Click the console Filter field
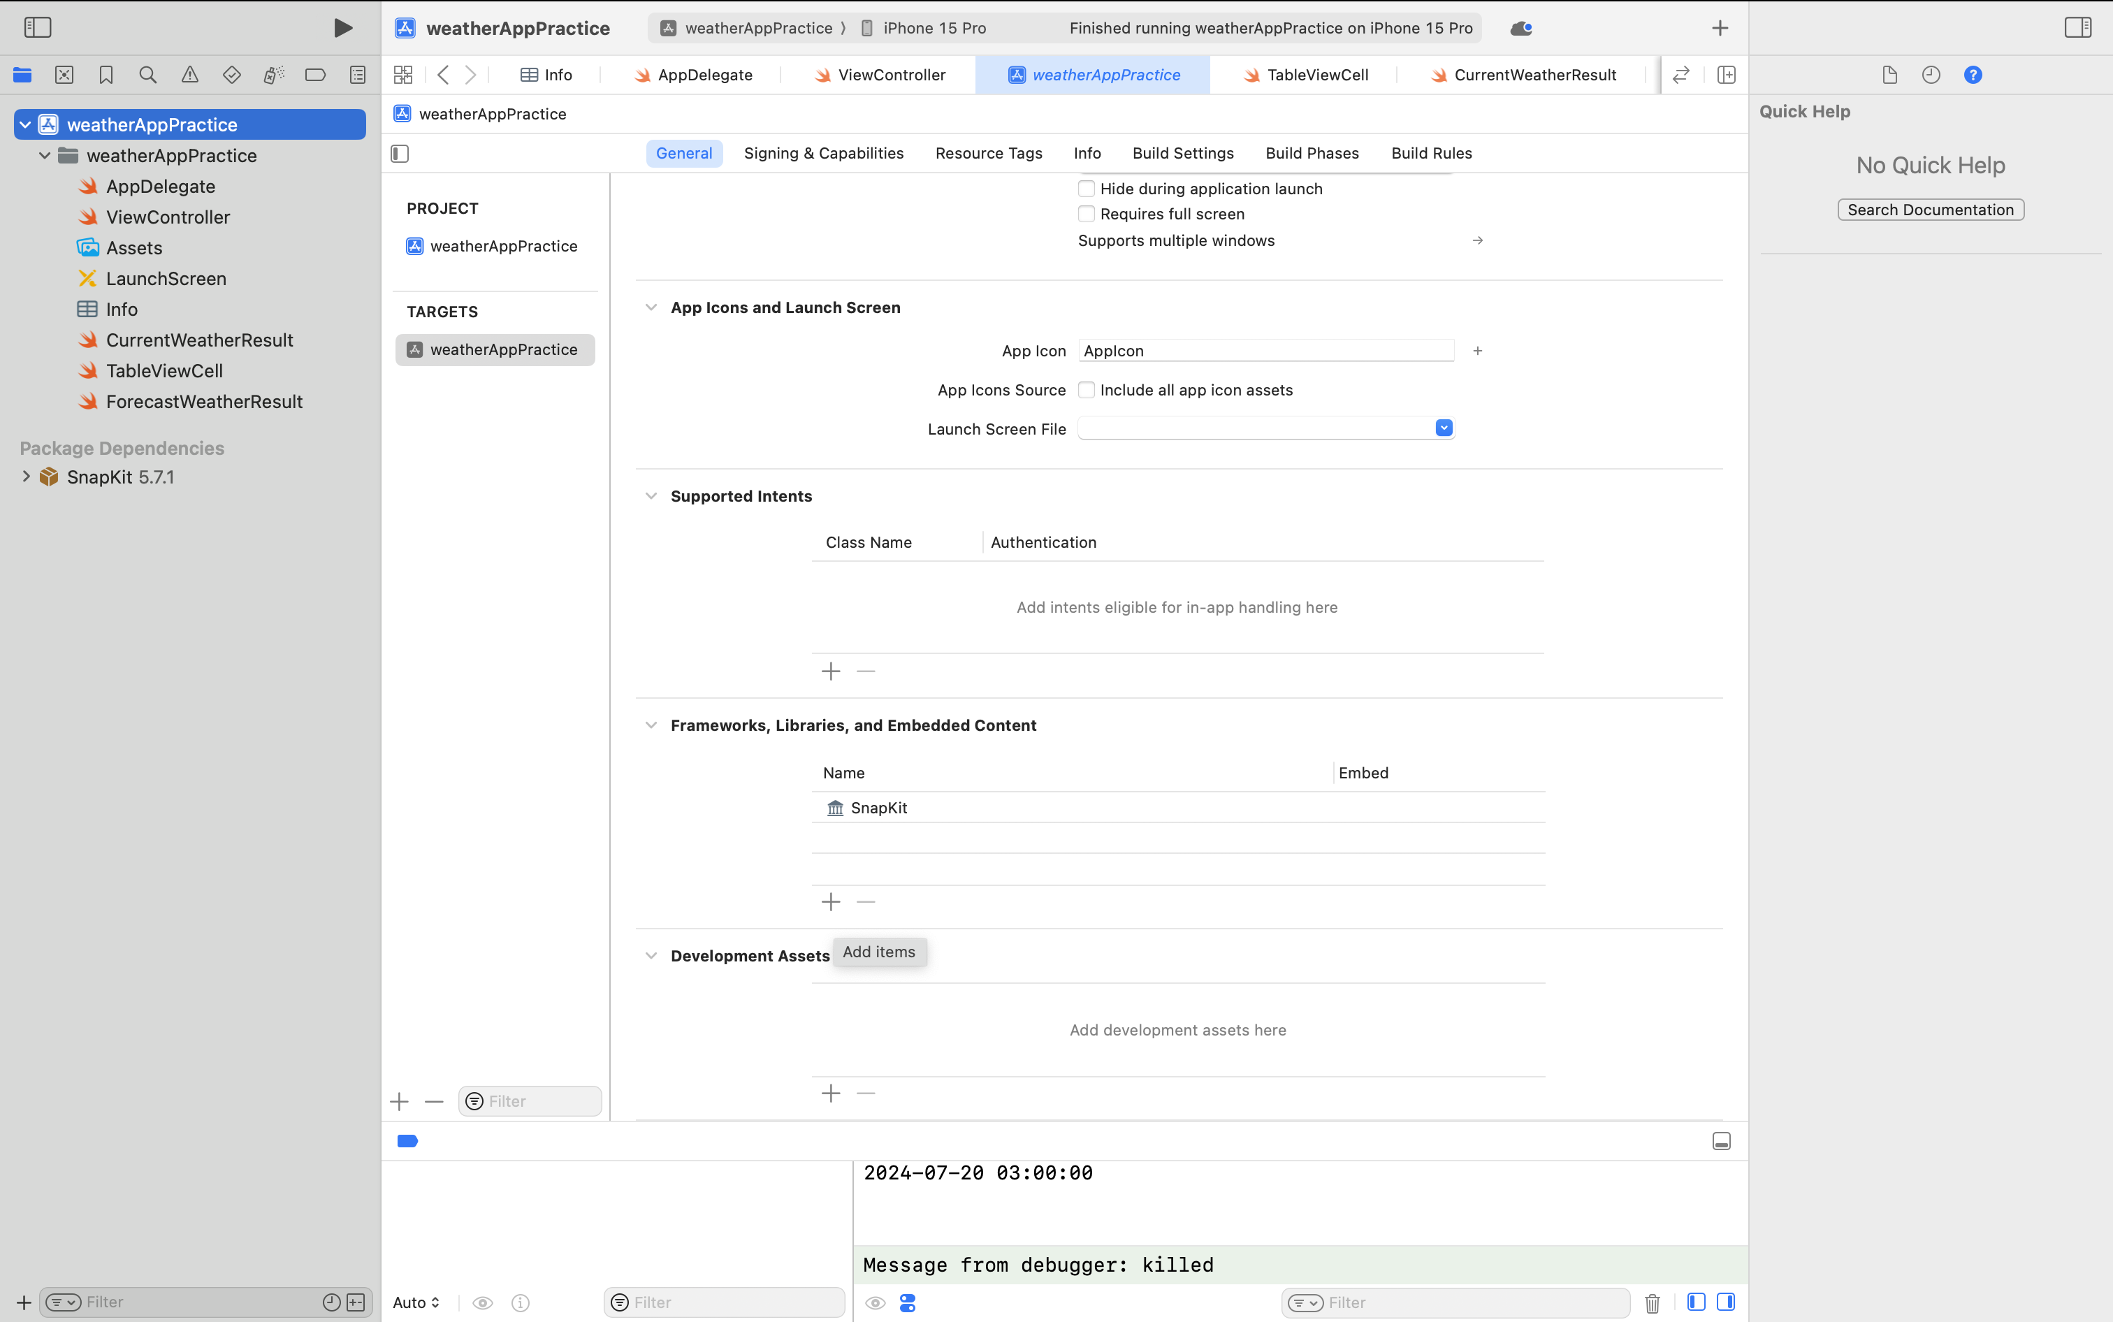The image size is (2113, 1322). point(1455,1302)
